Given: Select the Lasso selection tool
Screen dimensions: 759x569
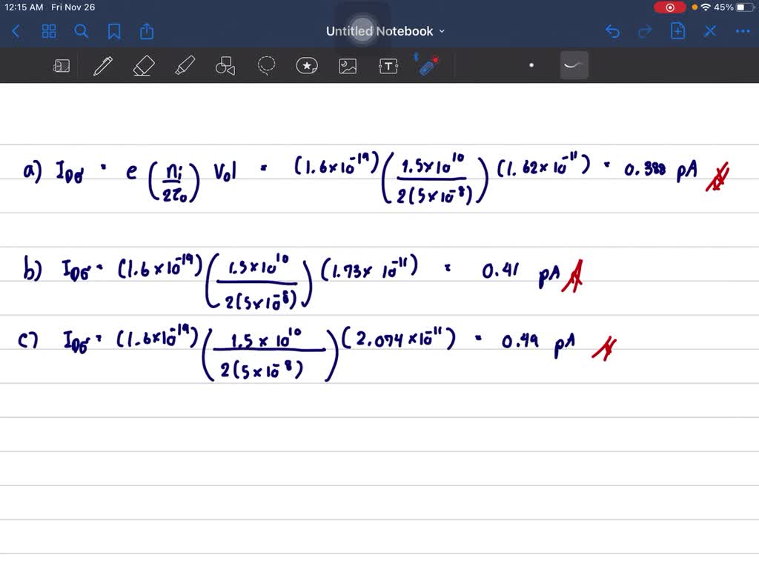Looking at the screenshot, I should 266,65.
